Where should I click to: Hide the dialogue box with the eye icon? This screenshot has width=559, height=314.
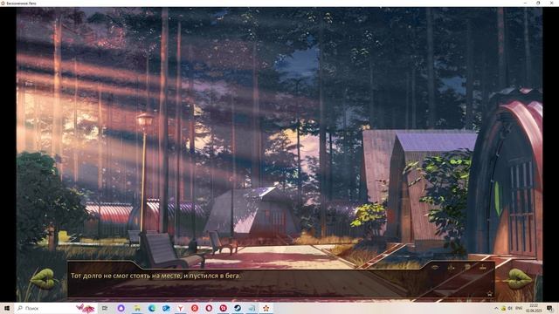(x=435, y=268)
